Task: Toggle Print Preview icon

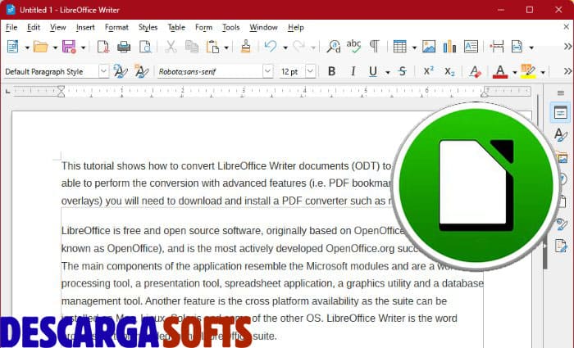Action: tap(145, 47)
